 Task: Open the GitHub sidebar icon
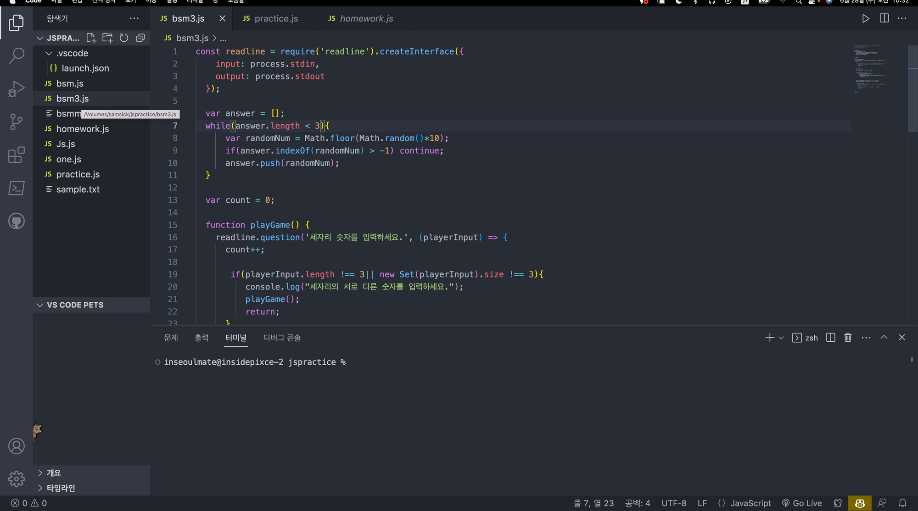click(x=17, y=221)
